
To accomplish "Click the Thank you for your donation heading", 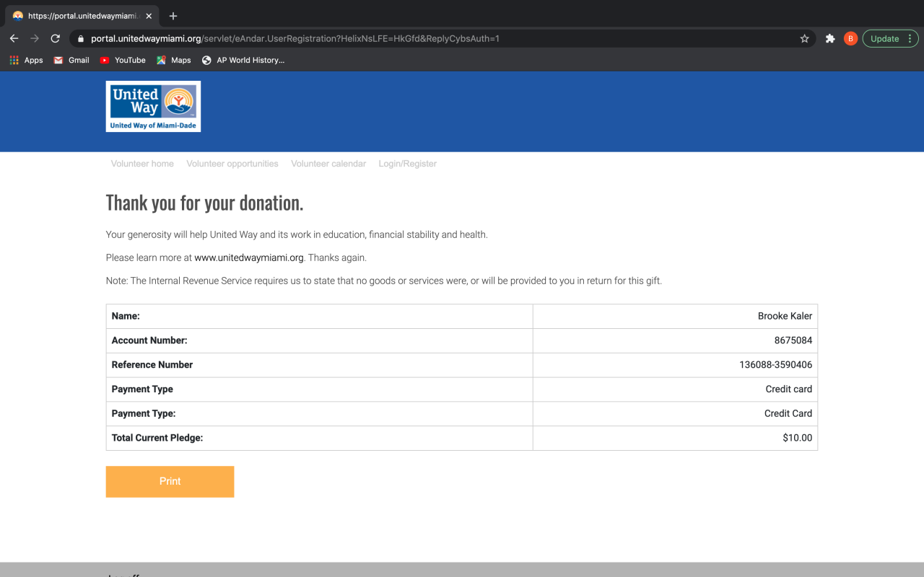I will [205, 203].
